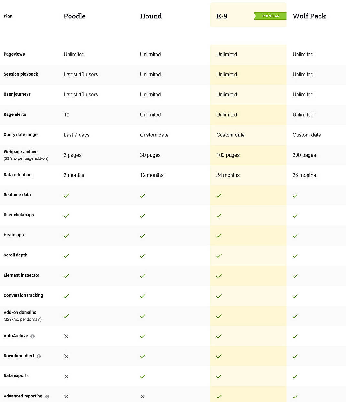
Task: Click the Hound Conversion tracking checkmark
Action: (x=142, y=296)
